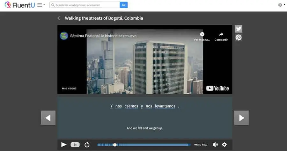The height and width of the screenshot is (151, 287).
Task: Click the word 'Y' in the subtitle
Action: 112,106
